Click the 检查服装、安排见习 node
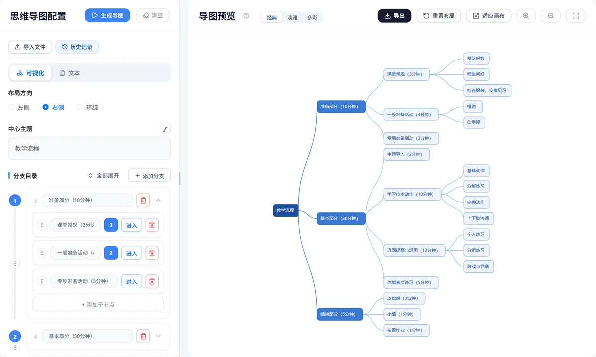 pyautogui.click(x=487, y=91)
